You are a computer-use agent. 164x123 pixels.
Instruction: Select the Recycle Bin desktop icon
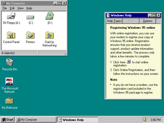[x=9, y=62]
